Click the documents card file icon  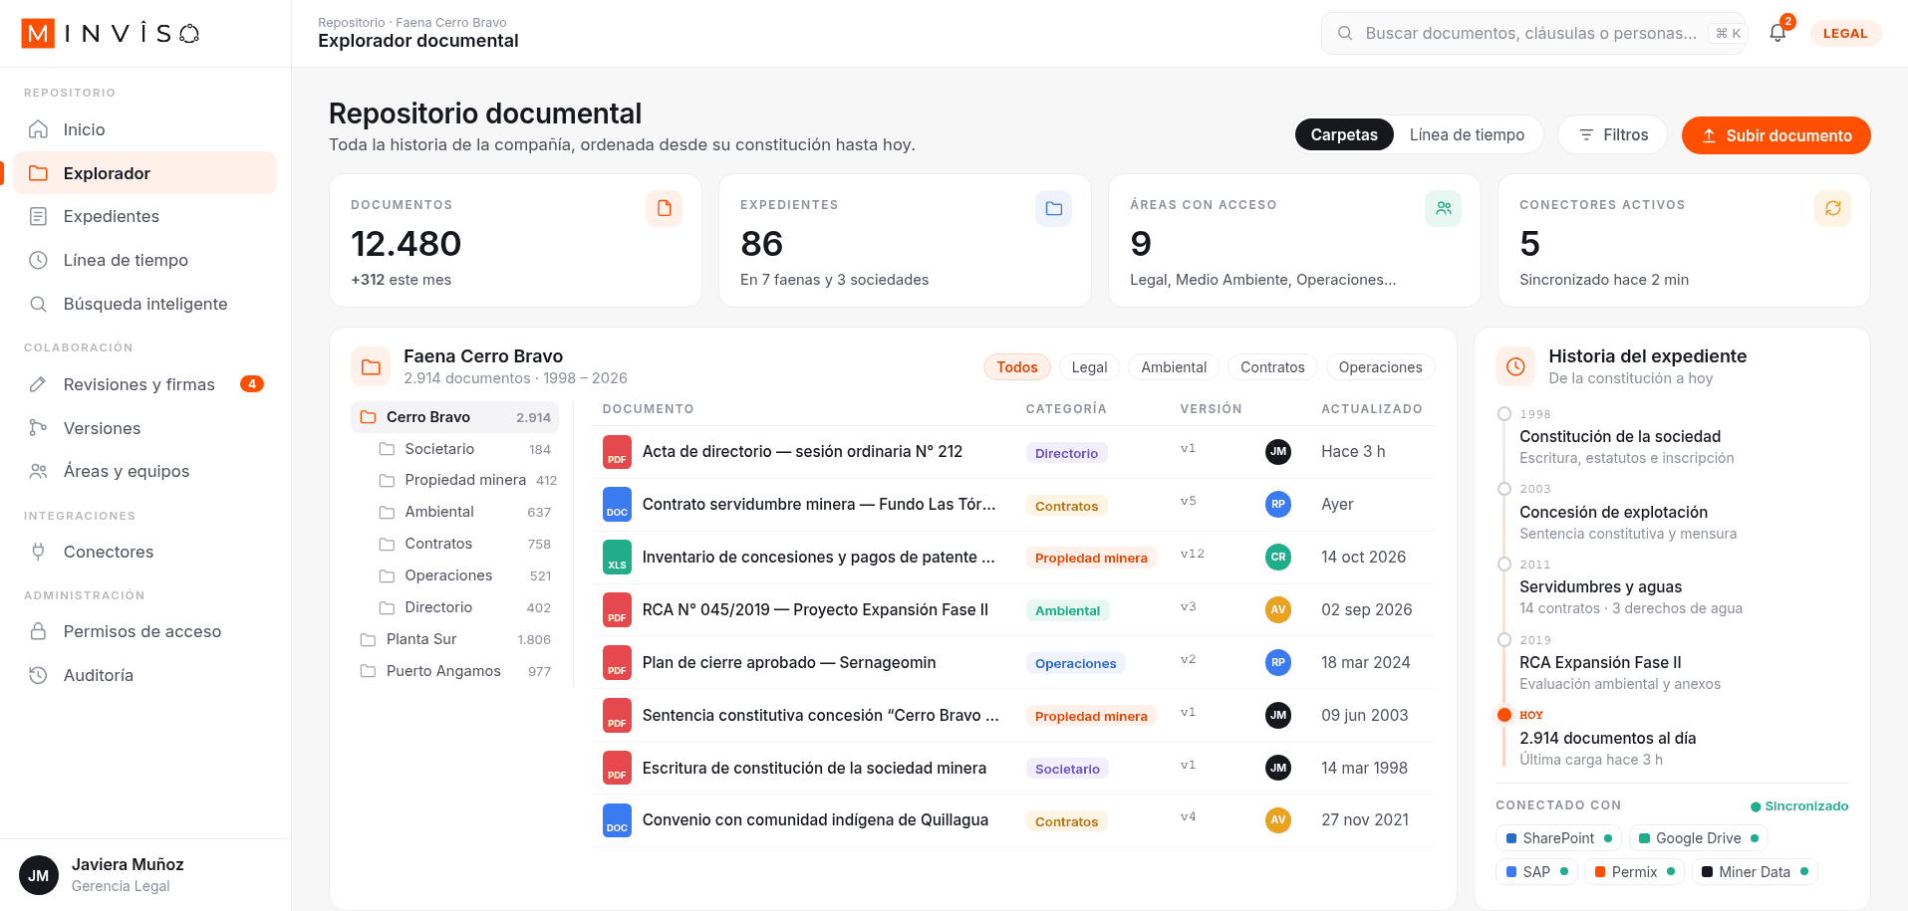pos(664,208)
